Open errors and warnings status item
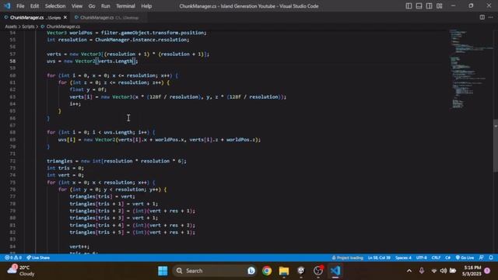498x280 pixels. tap(13, 257)
